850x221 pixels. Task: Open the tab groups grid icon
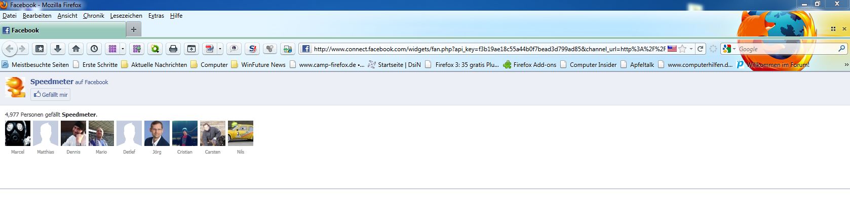833,29
